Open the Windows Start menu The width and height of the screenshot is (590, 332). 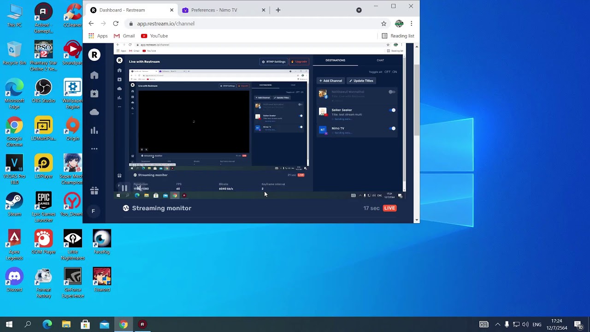(x=9, y=324)
